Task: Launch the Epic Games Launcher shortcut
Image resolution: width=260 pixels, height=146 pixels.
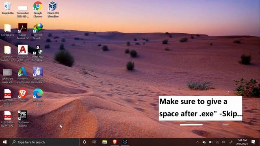Action: (x=23, y=119)
